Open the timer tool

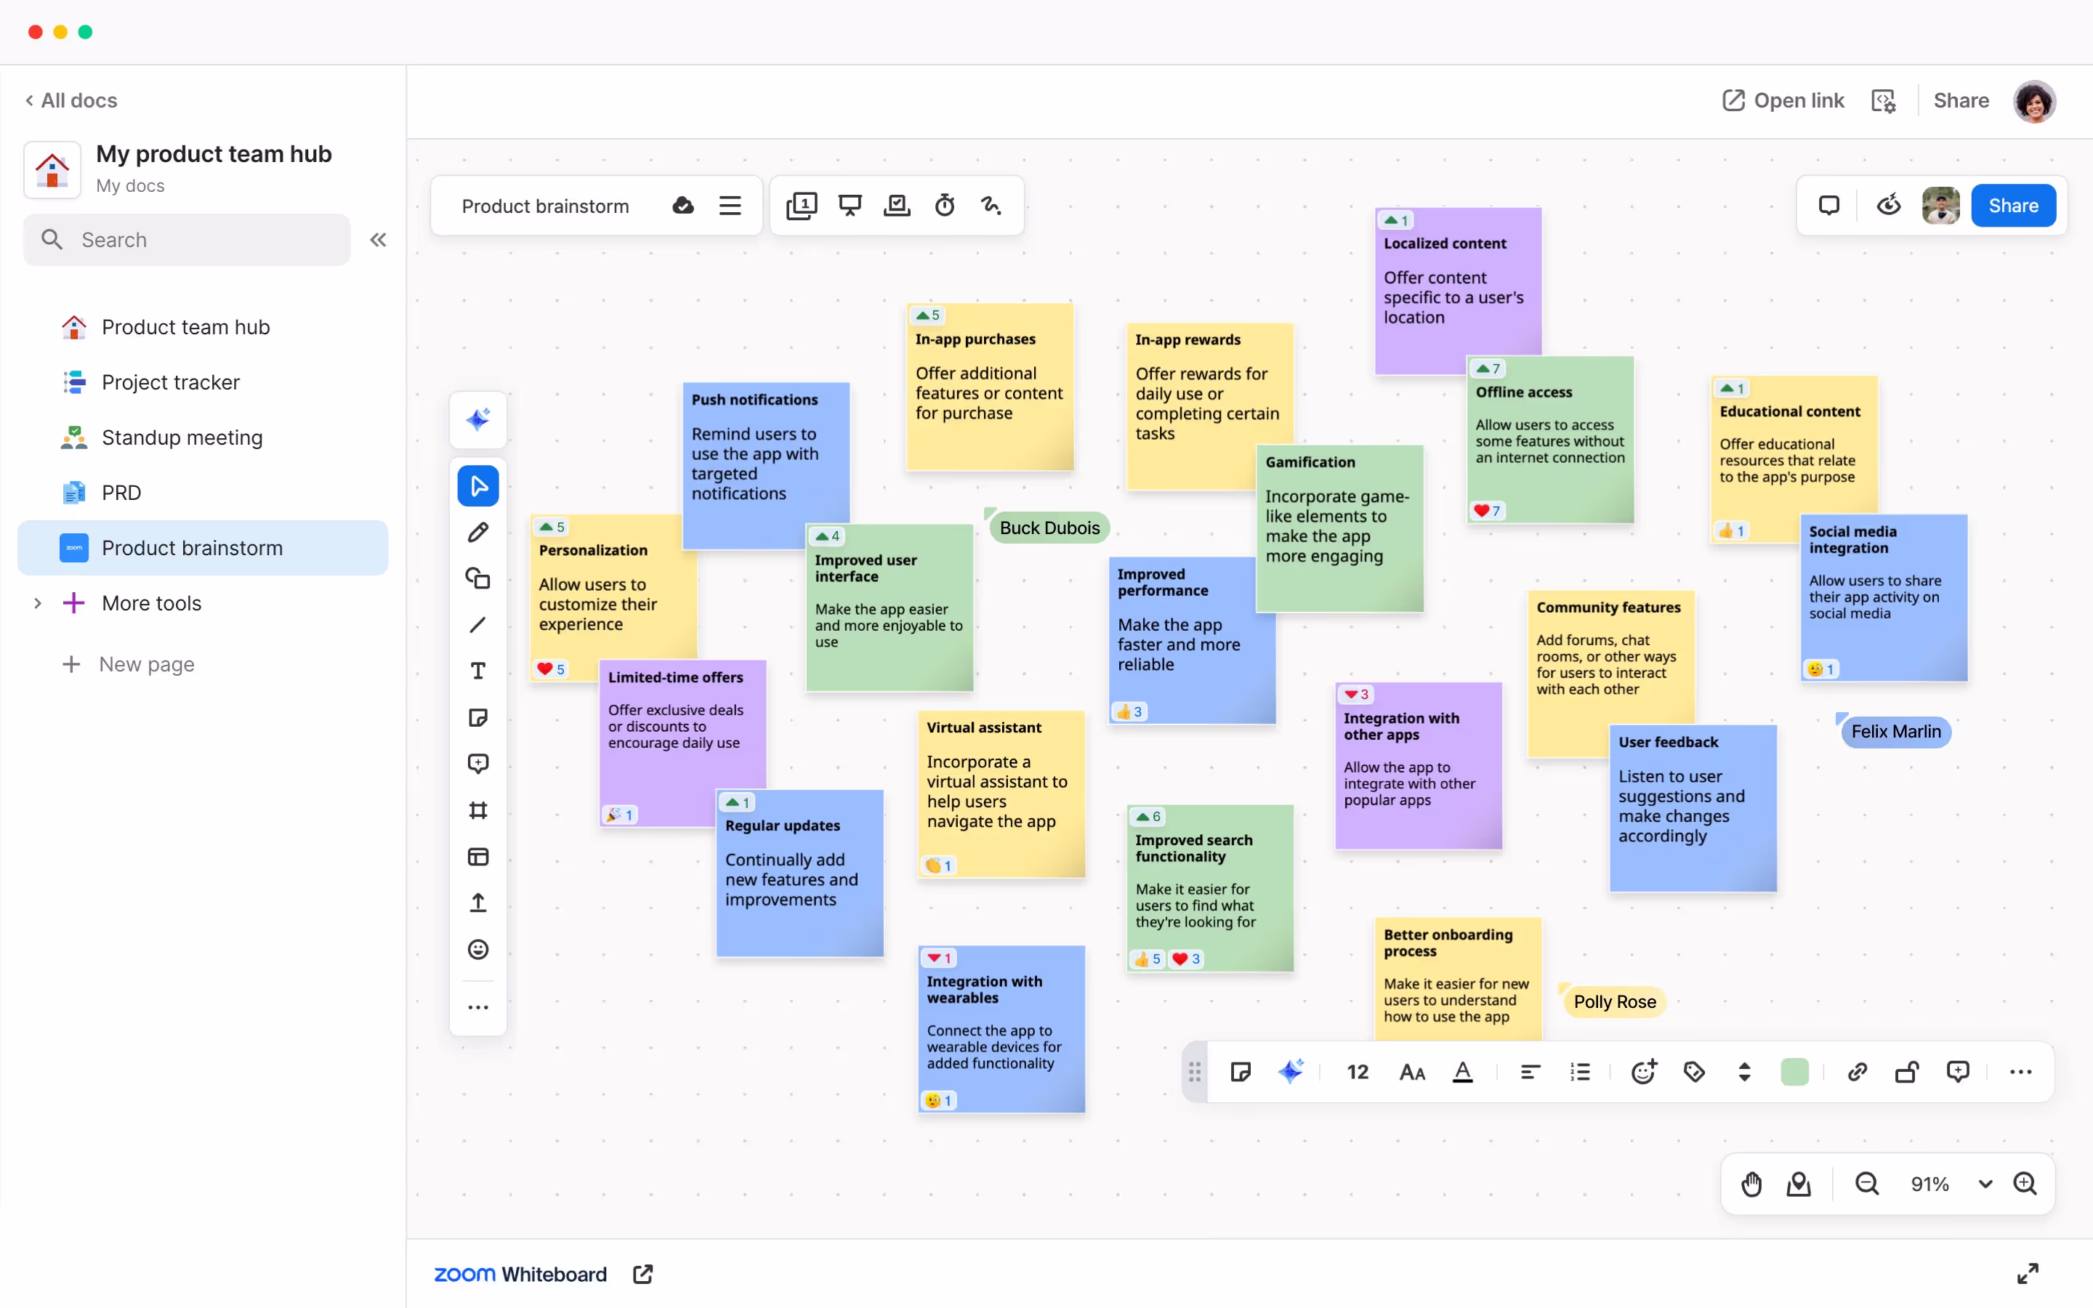tap(945, 206)
